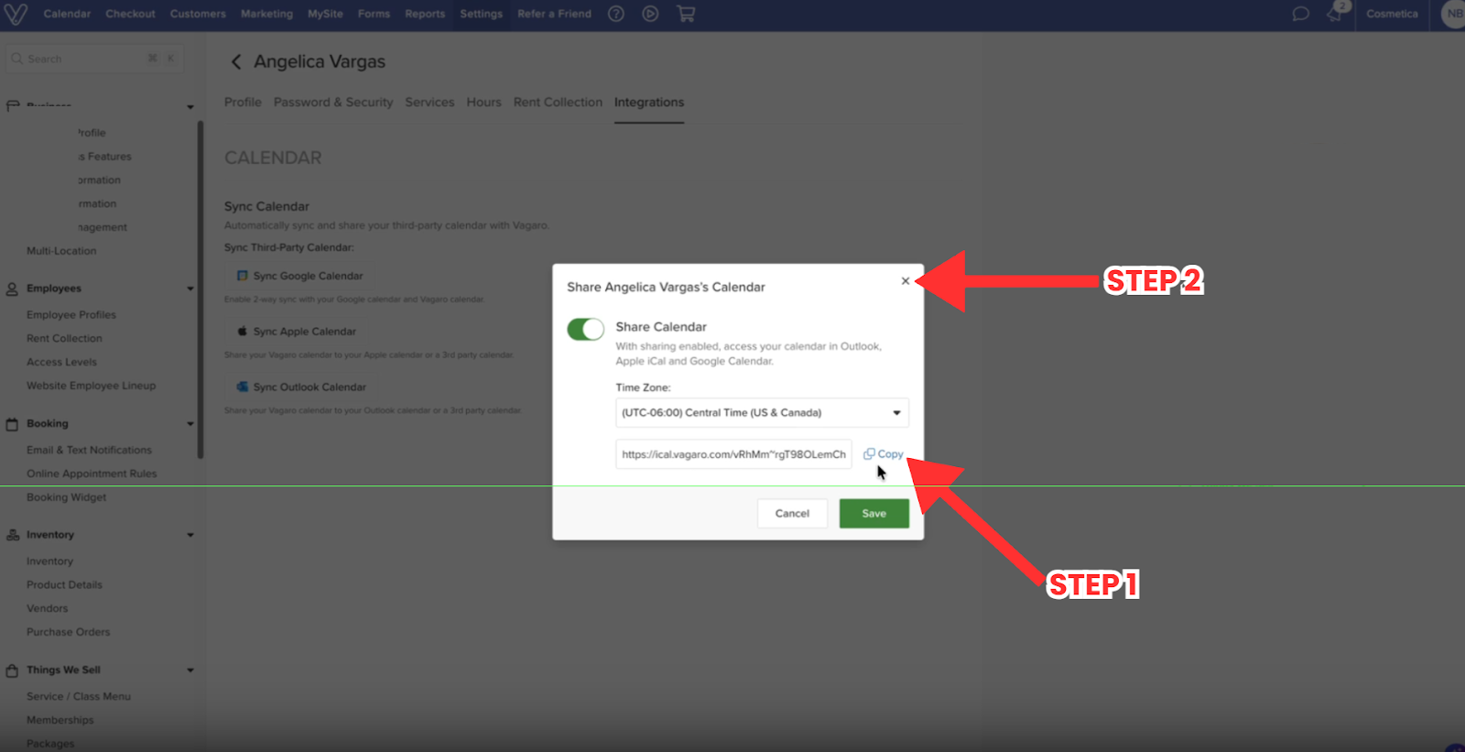
Task: Select the Integrations tab
Action: pyautogui.click(x=649, y=103)
